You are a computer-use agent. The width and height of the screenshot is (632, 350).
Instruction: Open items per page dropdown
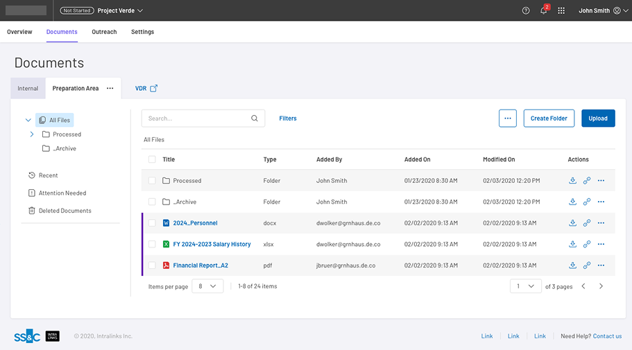(x=207, y=286)
